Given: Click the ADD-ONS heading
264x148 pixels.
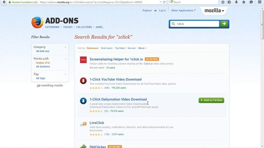Looking at the screenshot, I should click(x=62, y=21).
